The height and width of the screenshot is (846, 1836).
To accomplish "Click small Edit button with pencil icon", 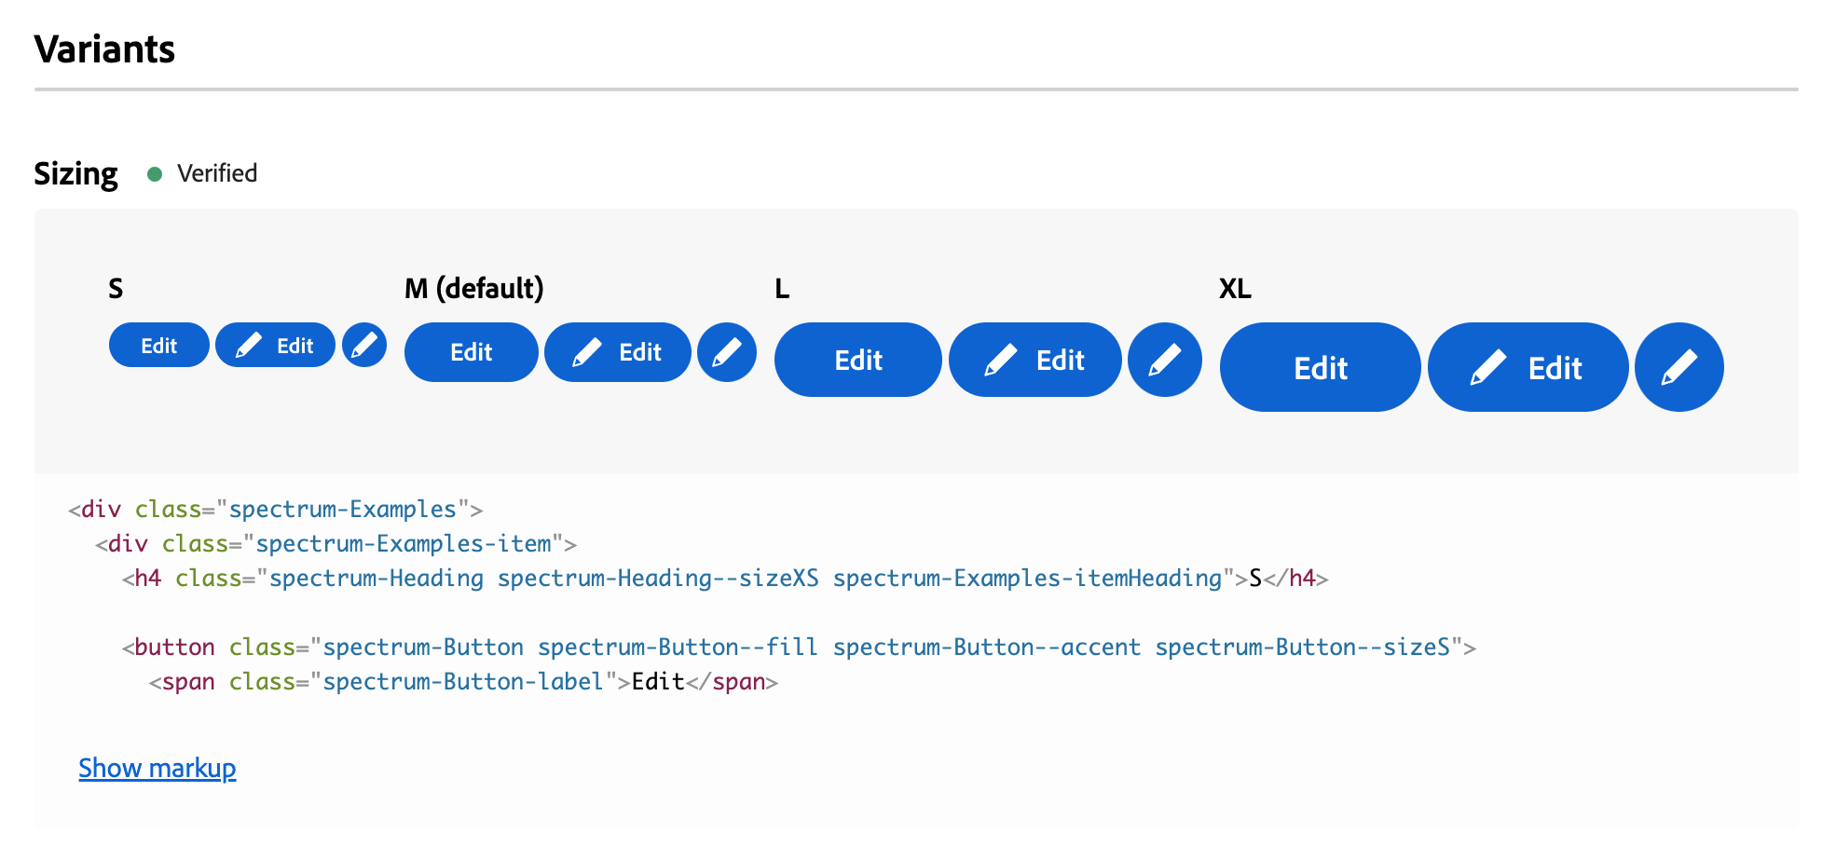I will pyautogui.click(x=275, y=345).
